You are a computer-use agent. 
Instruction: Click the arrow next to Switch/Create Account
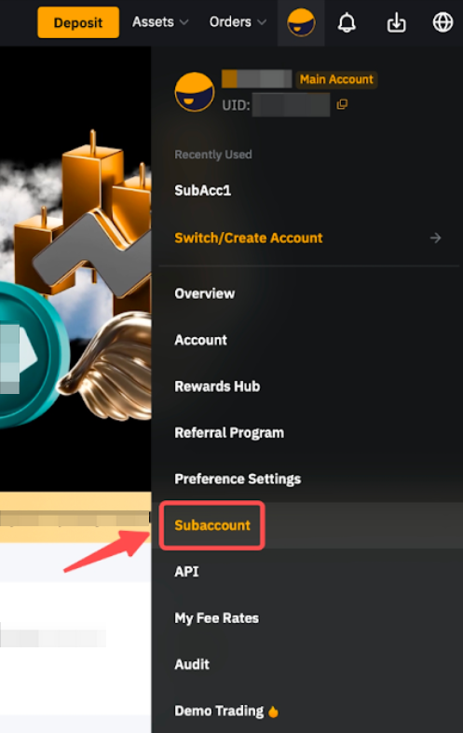(435, 238)
